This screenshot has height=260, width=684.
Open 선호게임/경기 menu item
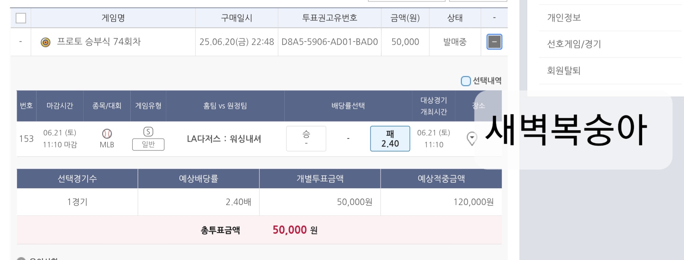tap(574, 44)
